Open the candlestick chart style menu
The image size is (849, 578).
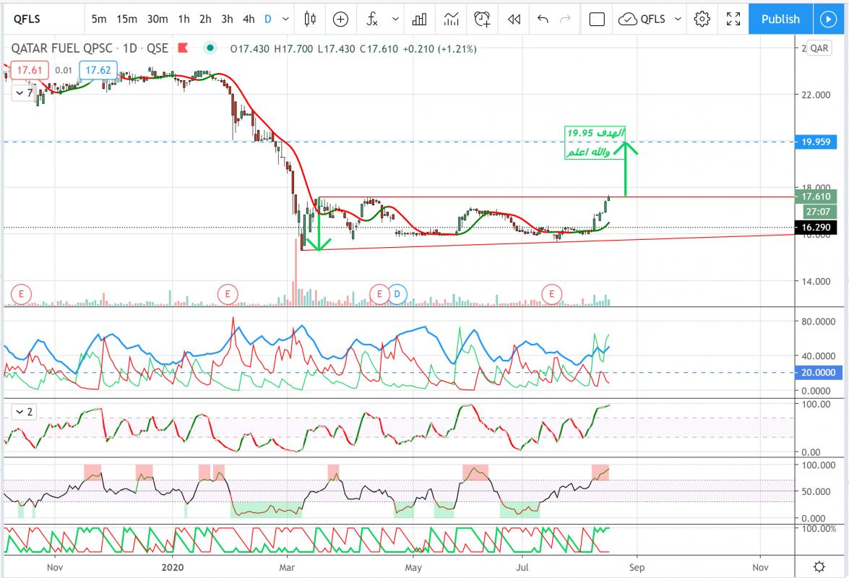(310, 19)
